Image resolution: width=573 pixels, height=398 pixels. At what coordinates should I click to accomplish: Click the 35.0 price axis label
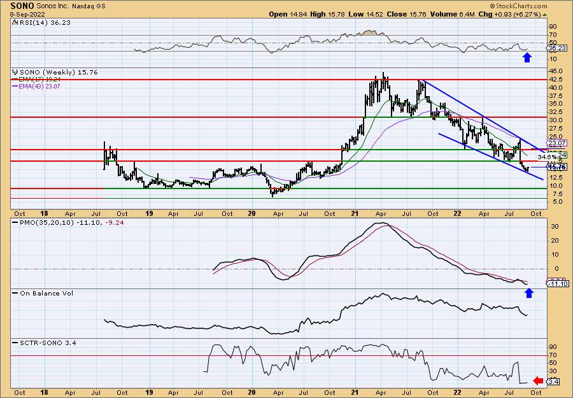(556, 104)
